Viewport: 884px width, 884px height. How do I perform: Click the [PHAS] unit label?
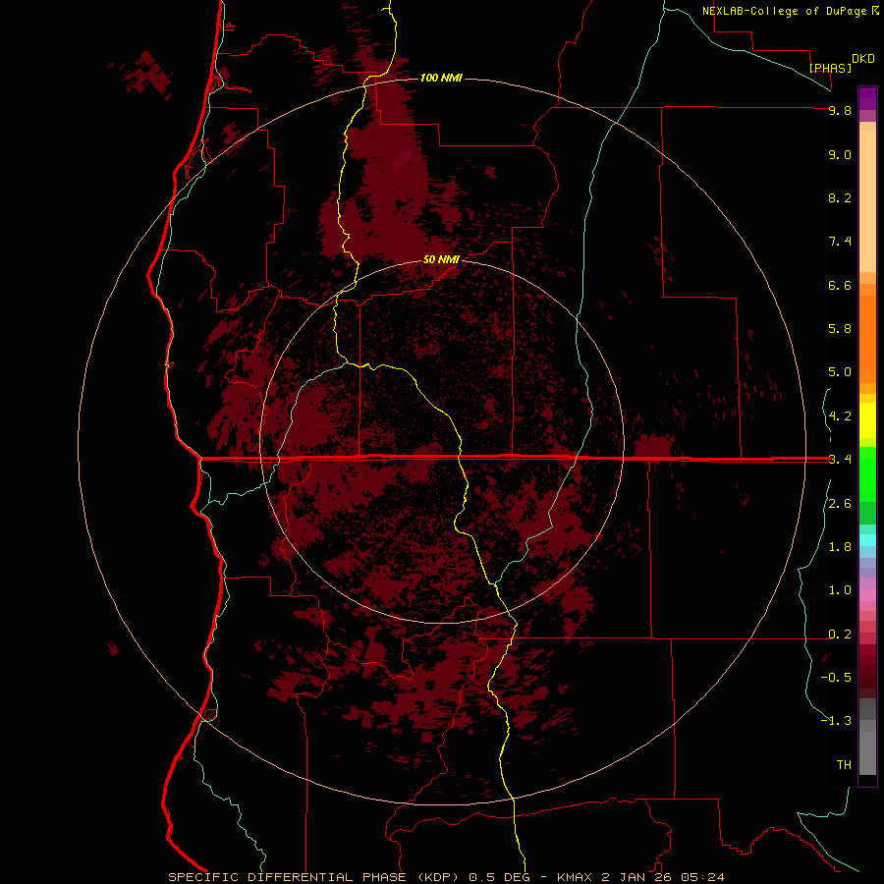pos(830,68)
